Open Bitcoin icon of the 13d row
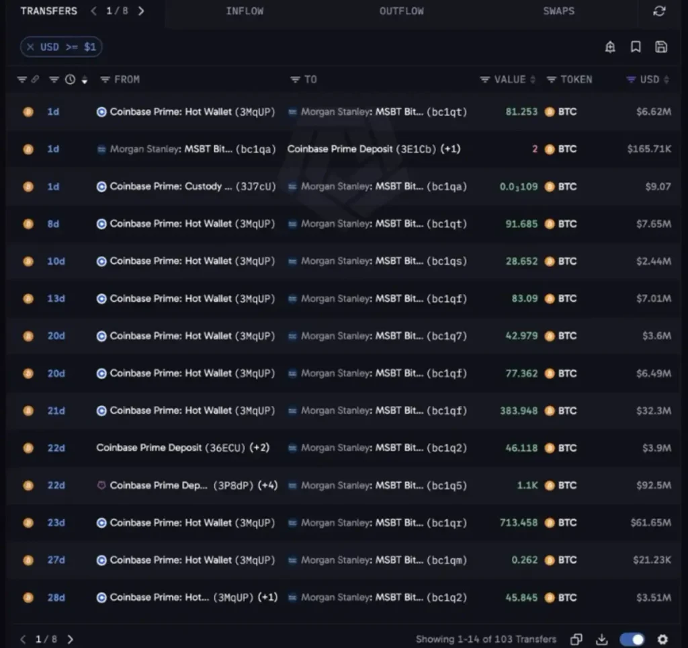 pyautogui.click(x=28, y=298)
